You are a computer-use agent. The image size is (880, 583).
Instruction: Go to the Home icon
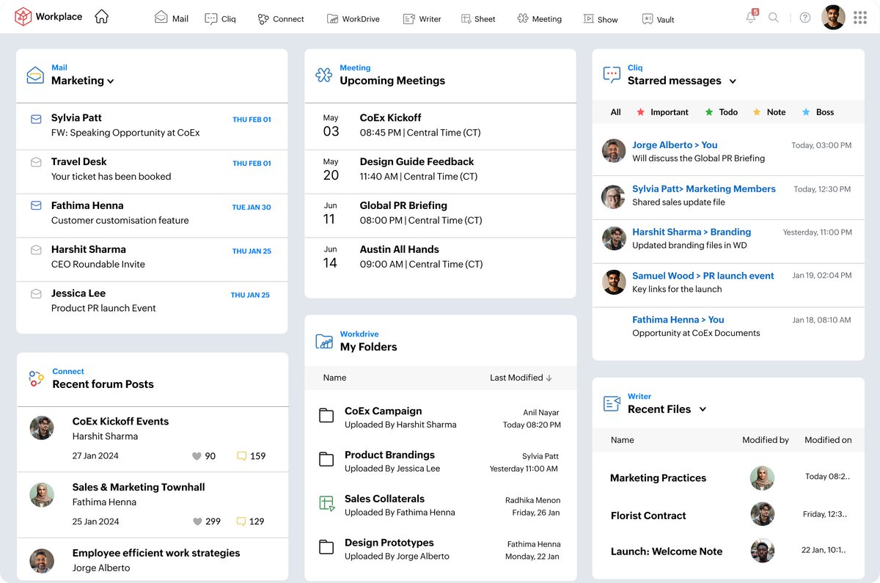coord(102,16)
